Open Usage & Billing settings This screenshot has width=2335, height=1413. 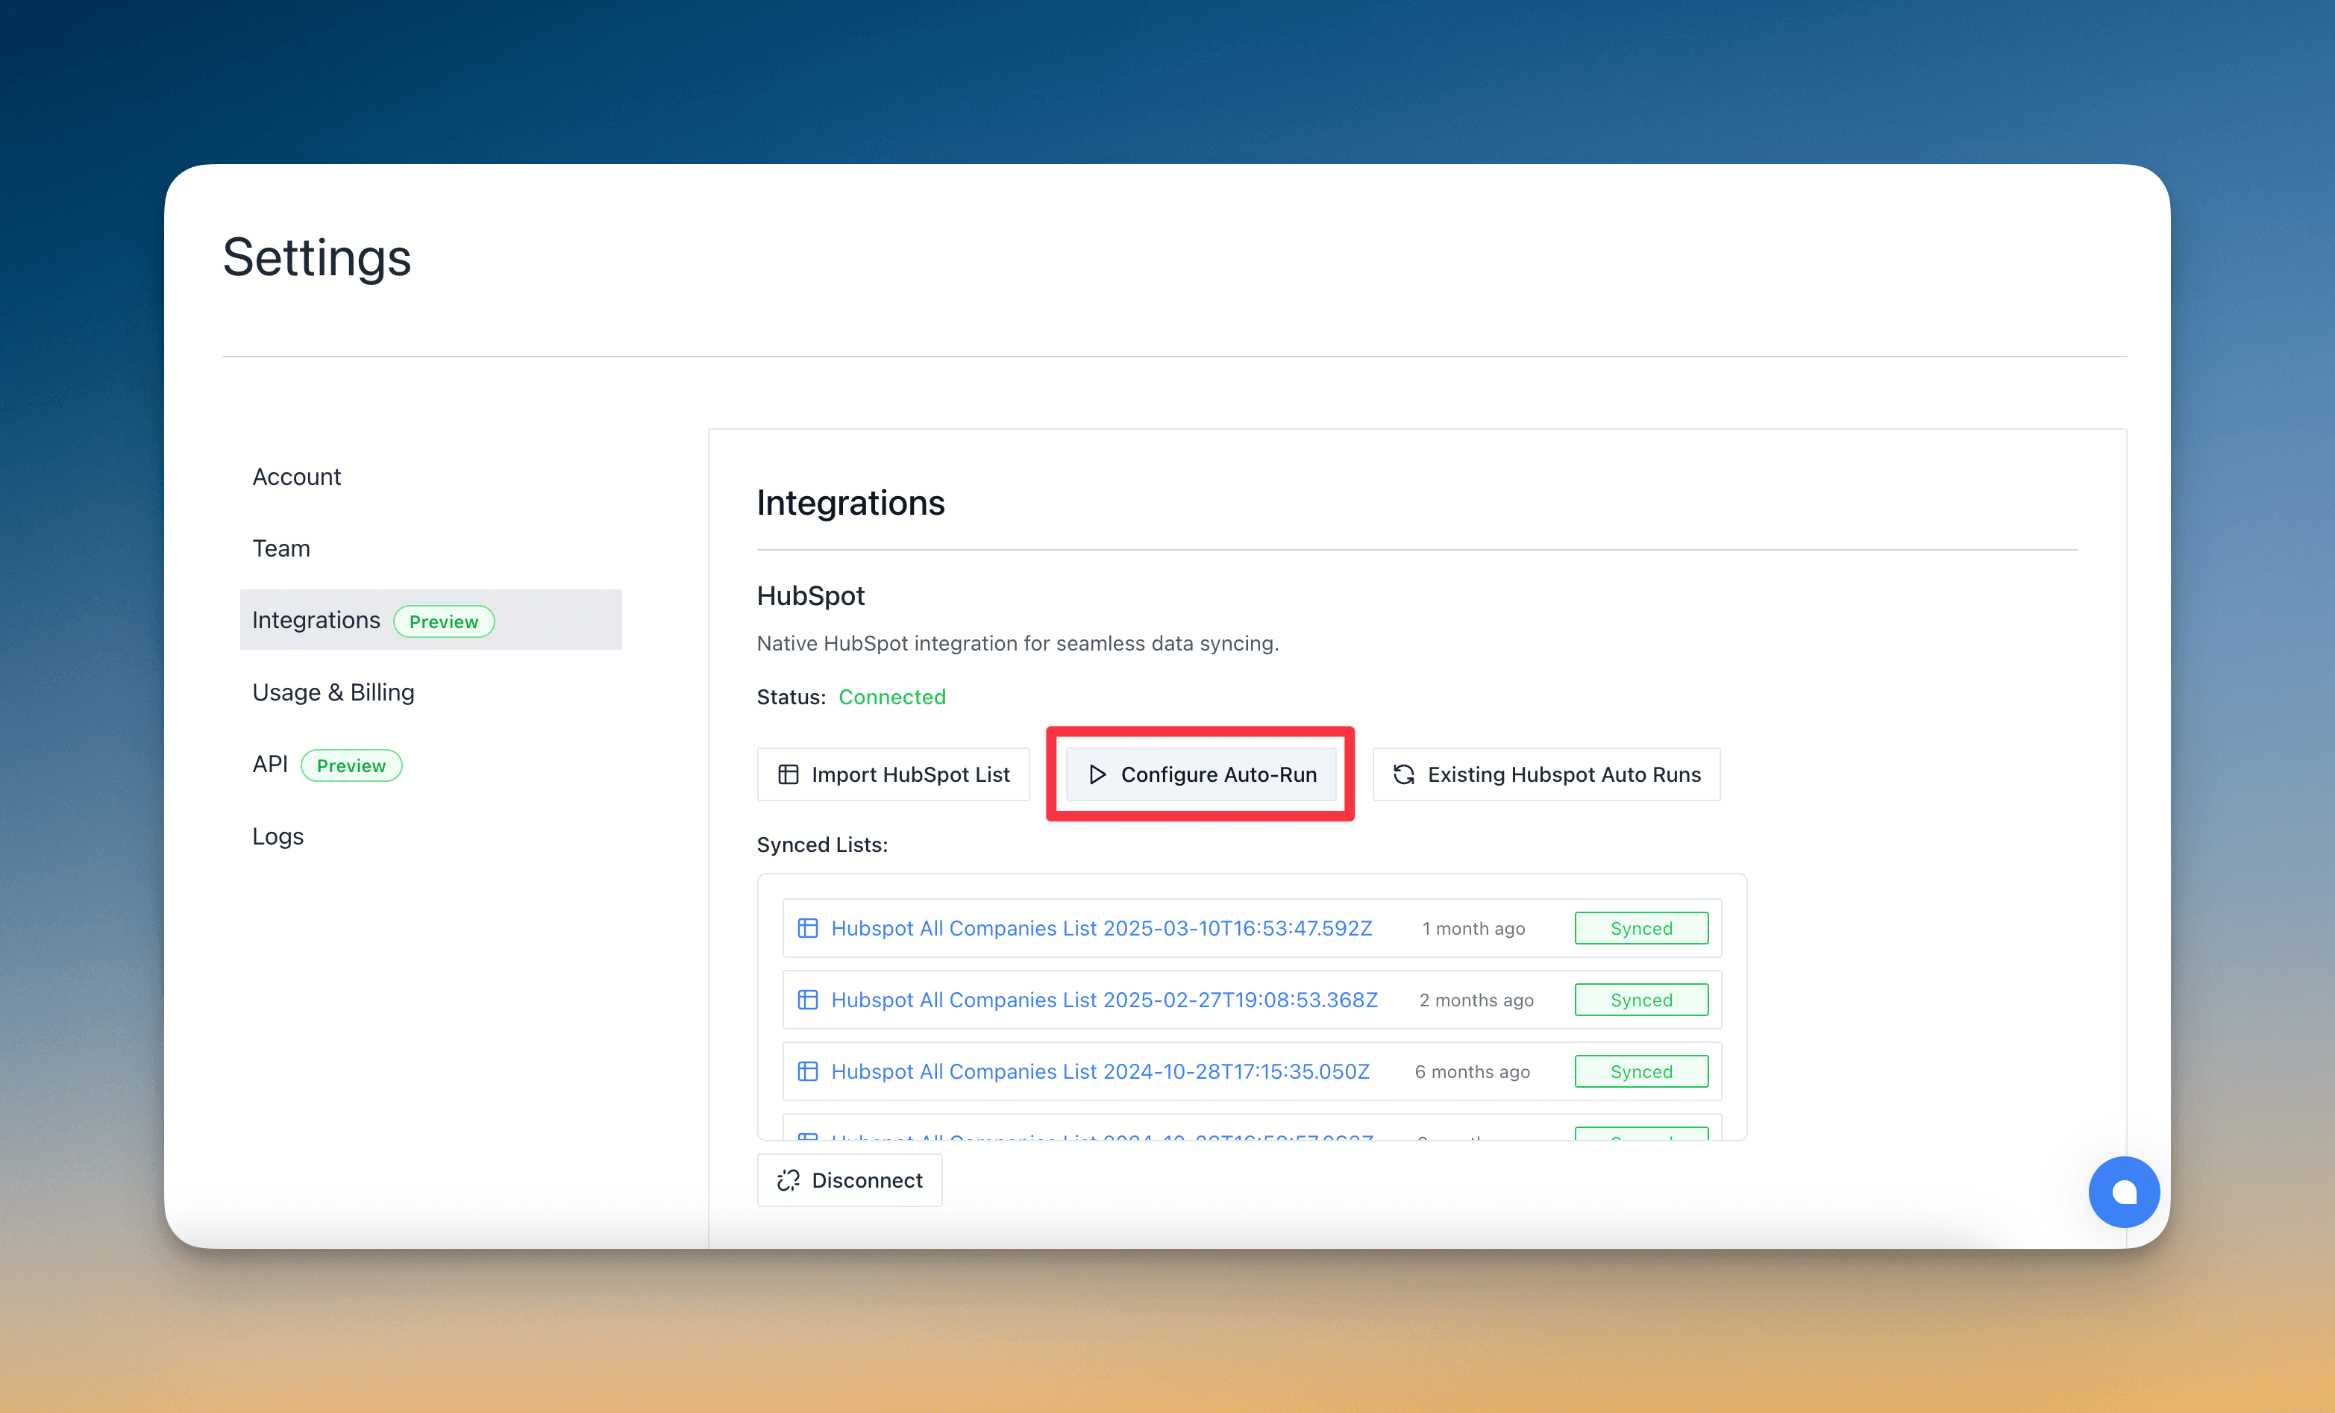(333, 692)
